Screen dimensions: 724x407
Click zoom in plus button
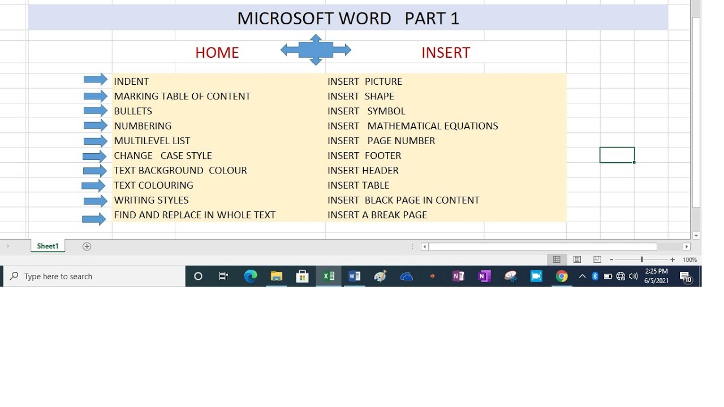tap(673, 260)
